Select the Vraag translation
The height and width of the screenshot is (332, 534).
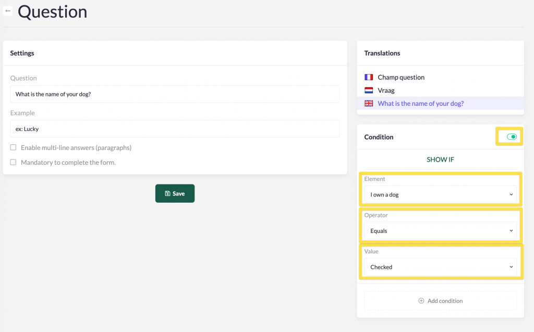[x=386, y=90]
